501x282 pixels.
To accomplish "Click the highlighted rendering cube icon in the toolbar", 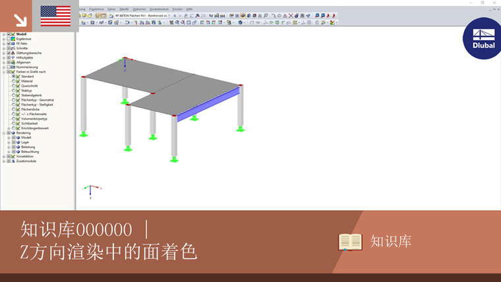I will [x=243, y=16].
